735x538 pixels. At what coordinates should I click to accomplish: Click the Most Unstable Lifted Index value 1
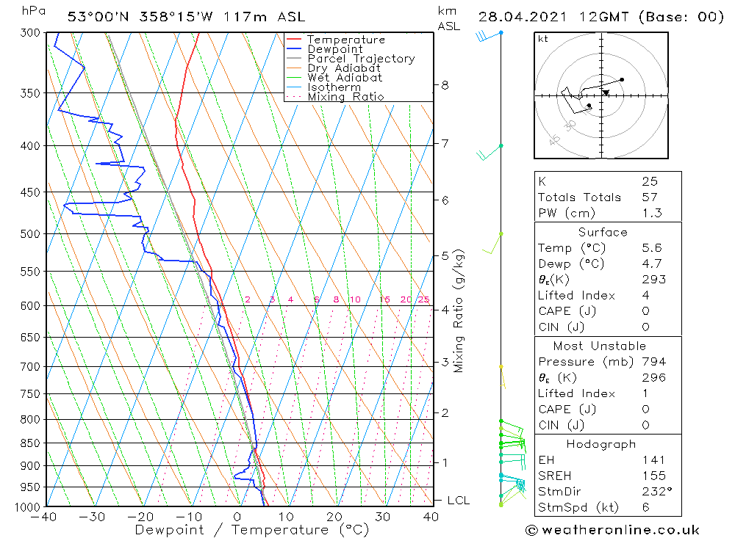tap(645, 394)
